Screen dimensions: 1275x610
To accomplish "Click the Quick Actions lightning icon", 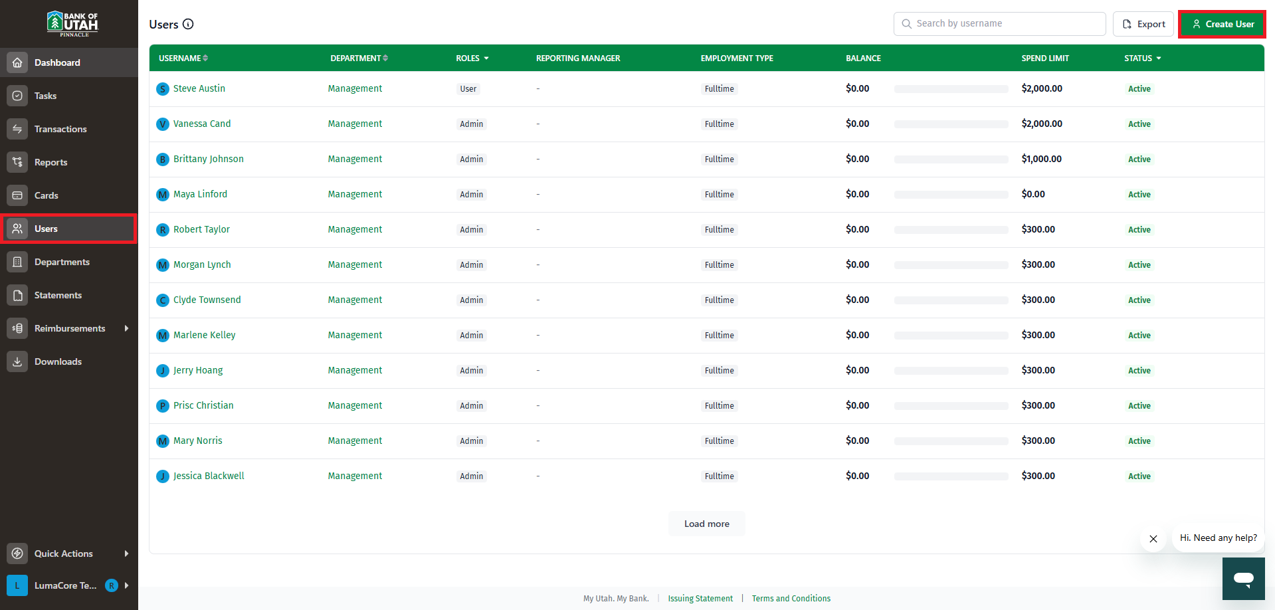I will pos(17,554).
